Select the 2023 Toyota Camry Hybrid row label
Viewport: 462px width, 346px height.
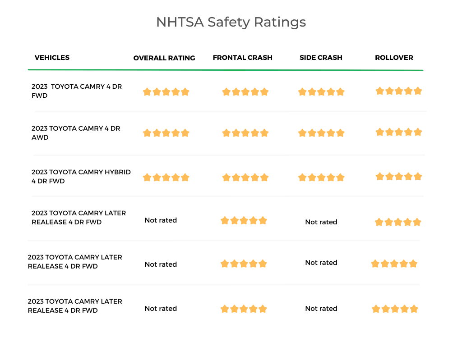pyautogui.click(x=81, y=177)
